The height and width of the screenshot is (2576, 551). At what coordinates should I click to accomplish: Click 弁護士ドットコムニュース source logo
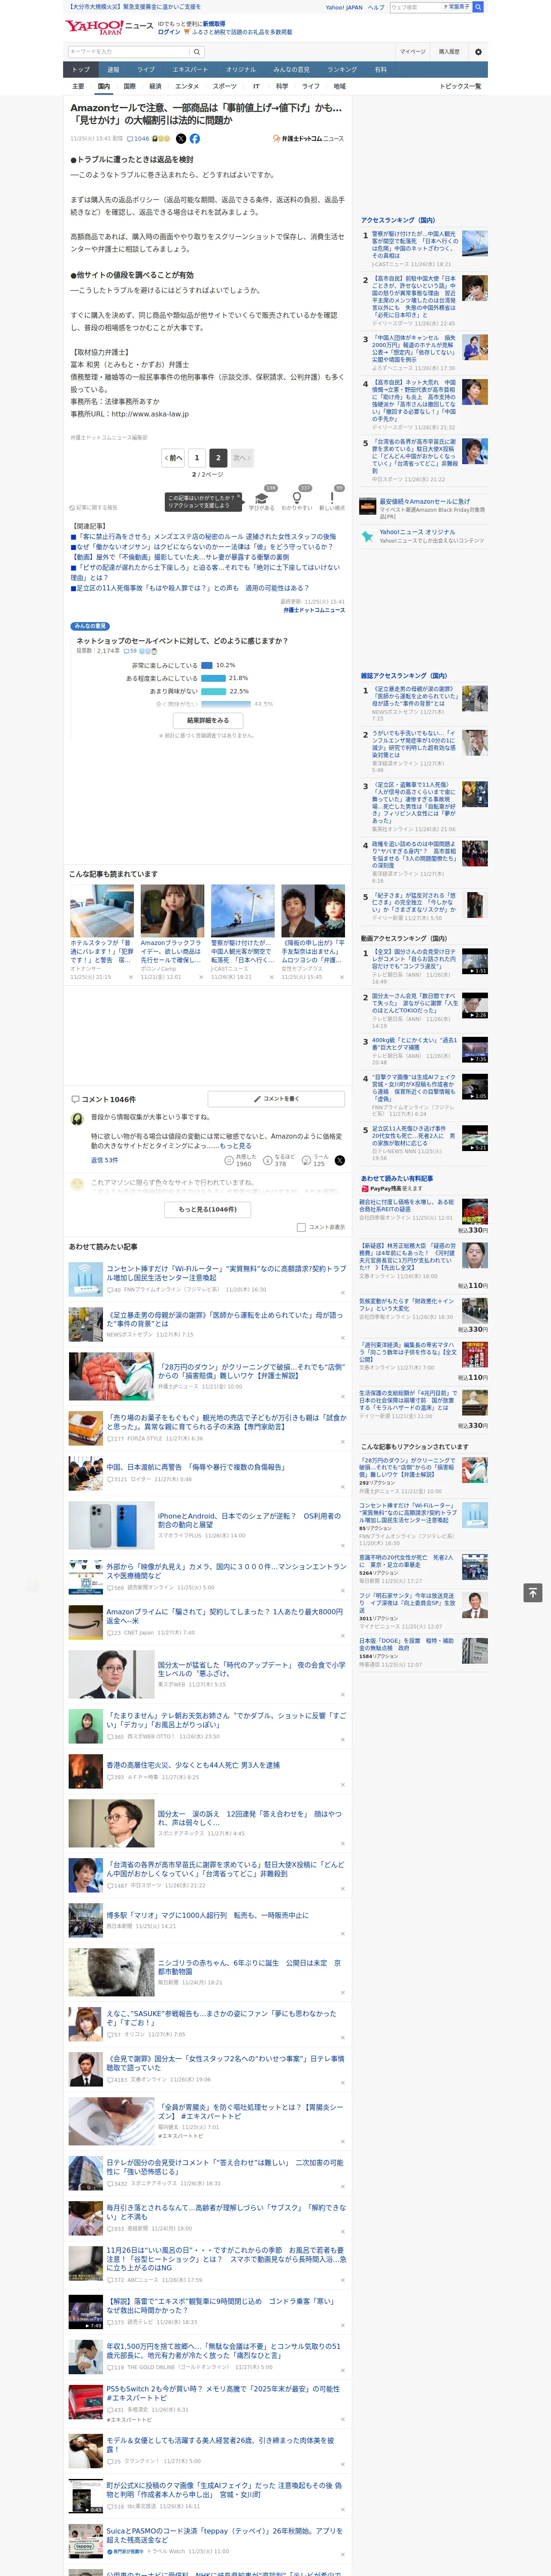coord(308,139)
